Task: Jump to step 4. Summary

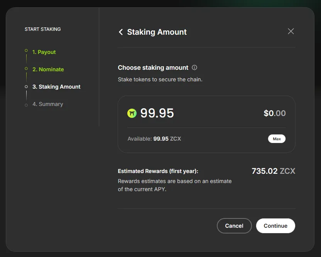Action: 47,104
